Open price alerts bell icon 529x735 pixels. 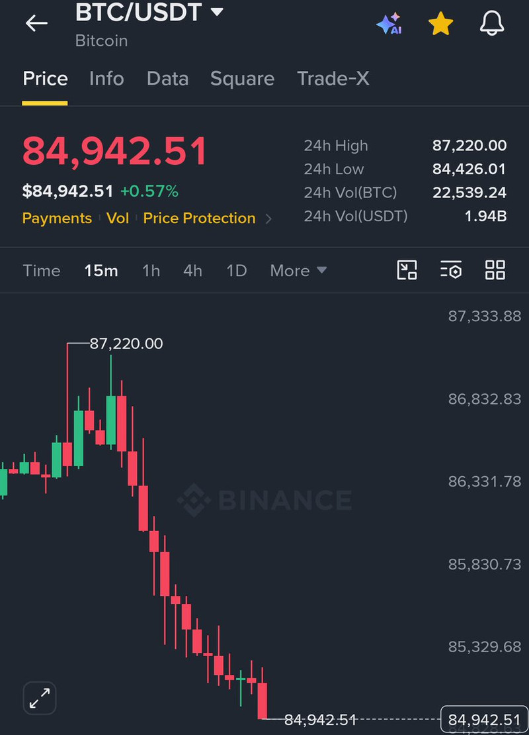492,23
